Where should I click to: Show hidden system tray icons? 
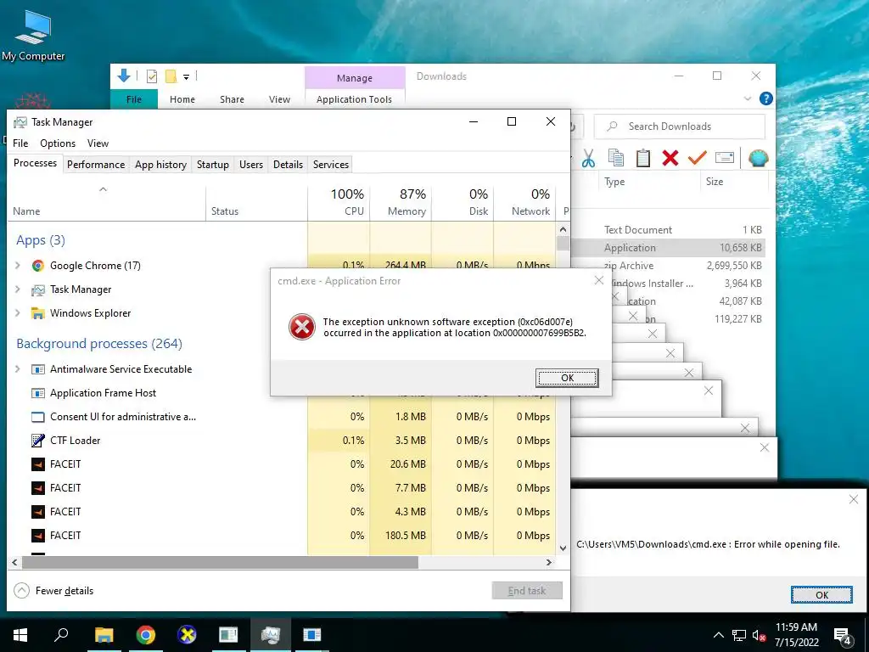click(718, 635)
